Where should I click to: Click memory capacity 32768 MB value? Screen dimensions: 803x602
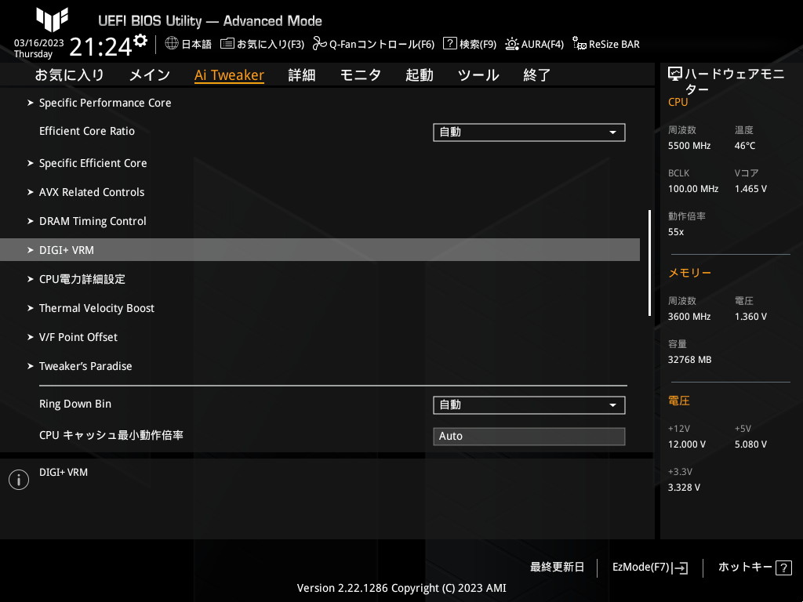pos(689,360)
